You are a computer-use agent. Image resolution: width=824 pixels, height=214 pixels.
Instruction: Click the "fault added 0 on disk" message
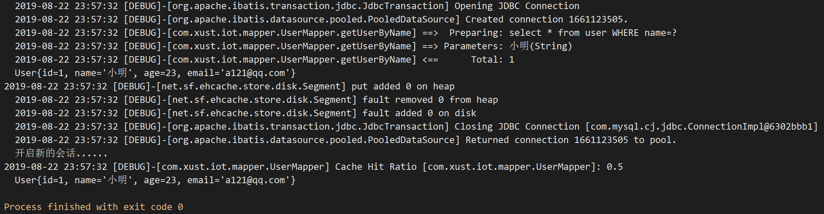pos(419,113)
